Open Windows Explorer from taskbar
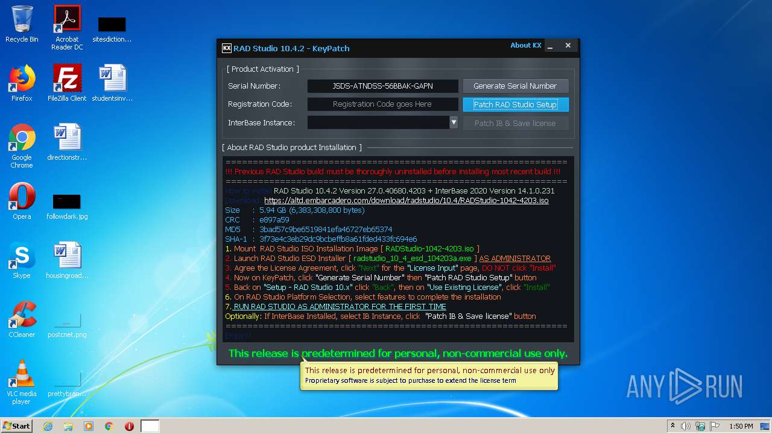 pos(68,426)
